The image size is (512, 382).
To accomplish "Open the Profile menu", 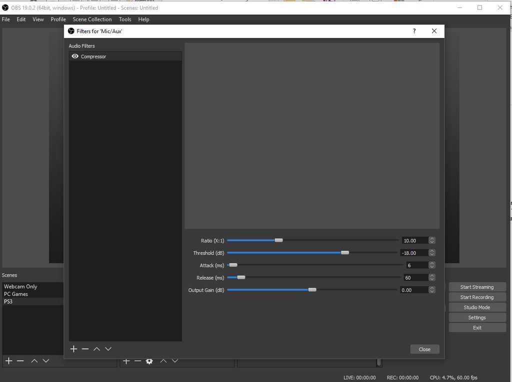I will 58,19.
